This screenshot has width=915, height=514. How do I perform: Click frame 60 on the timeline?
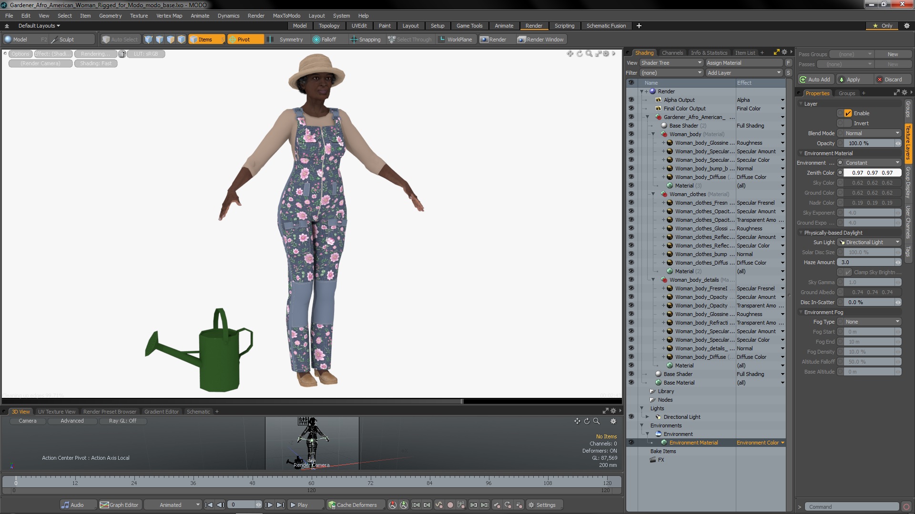(x=311, y=479)
